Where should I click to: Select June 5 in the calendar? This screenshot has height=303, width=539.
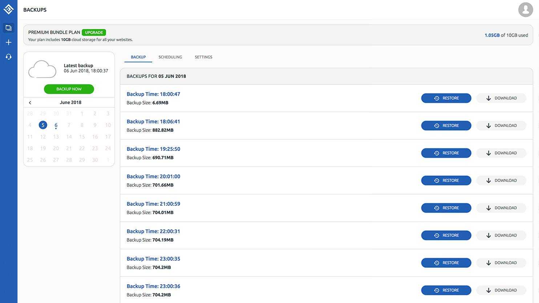[x=43, y=125]
